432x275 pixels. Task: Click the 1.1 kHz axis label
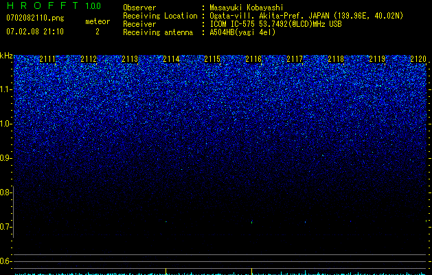pyautogui.click(x=6, y=89)
